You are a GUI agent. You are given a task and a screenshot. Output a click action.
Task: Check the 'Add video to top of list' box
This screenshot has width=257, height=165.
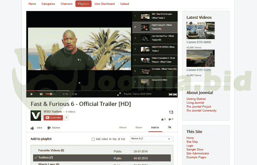click(x=93, y=139)
